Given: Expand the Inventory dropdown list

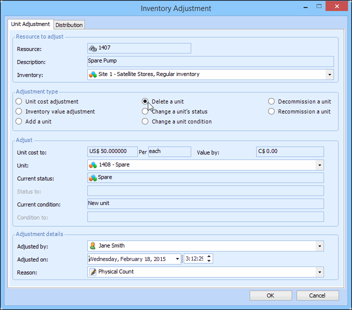Looking at the screenshot, I should pyautogui.click(x=329, y=74).
